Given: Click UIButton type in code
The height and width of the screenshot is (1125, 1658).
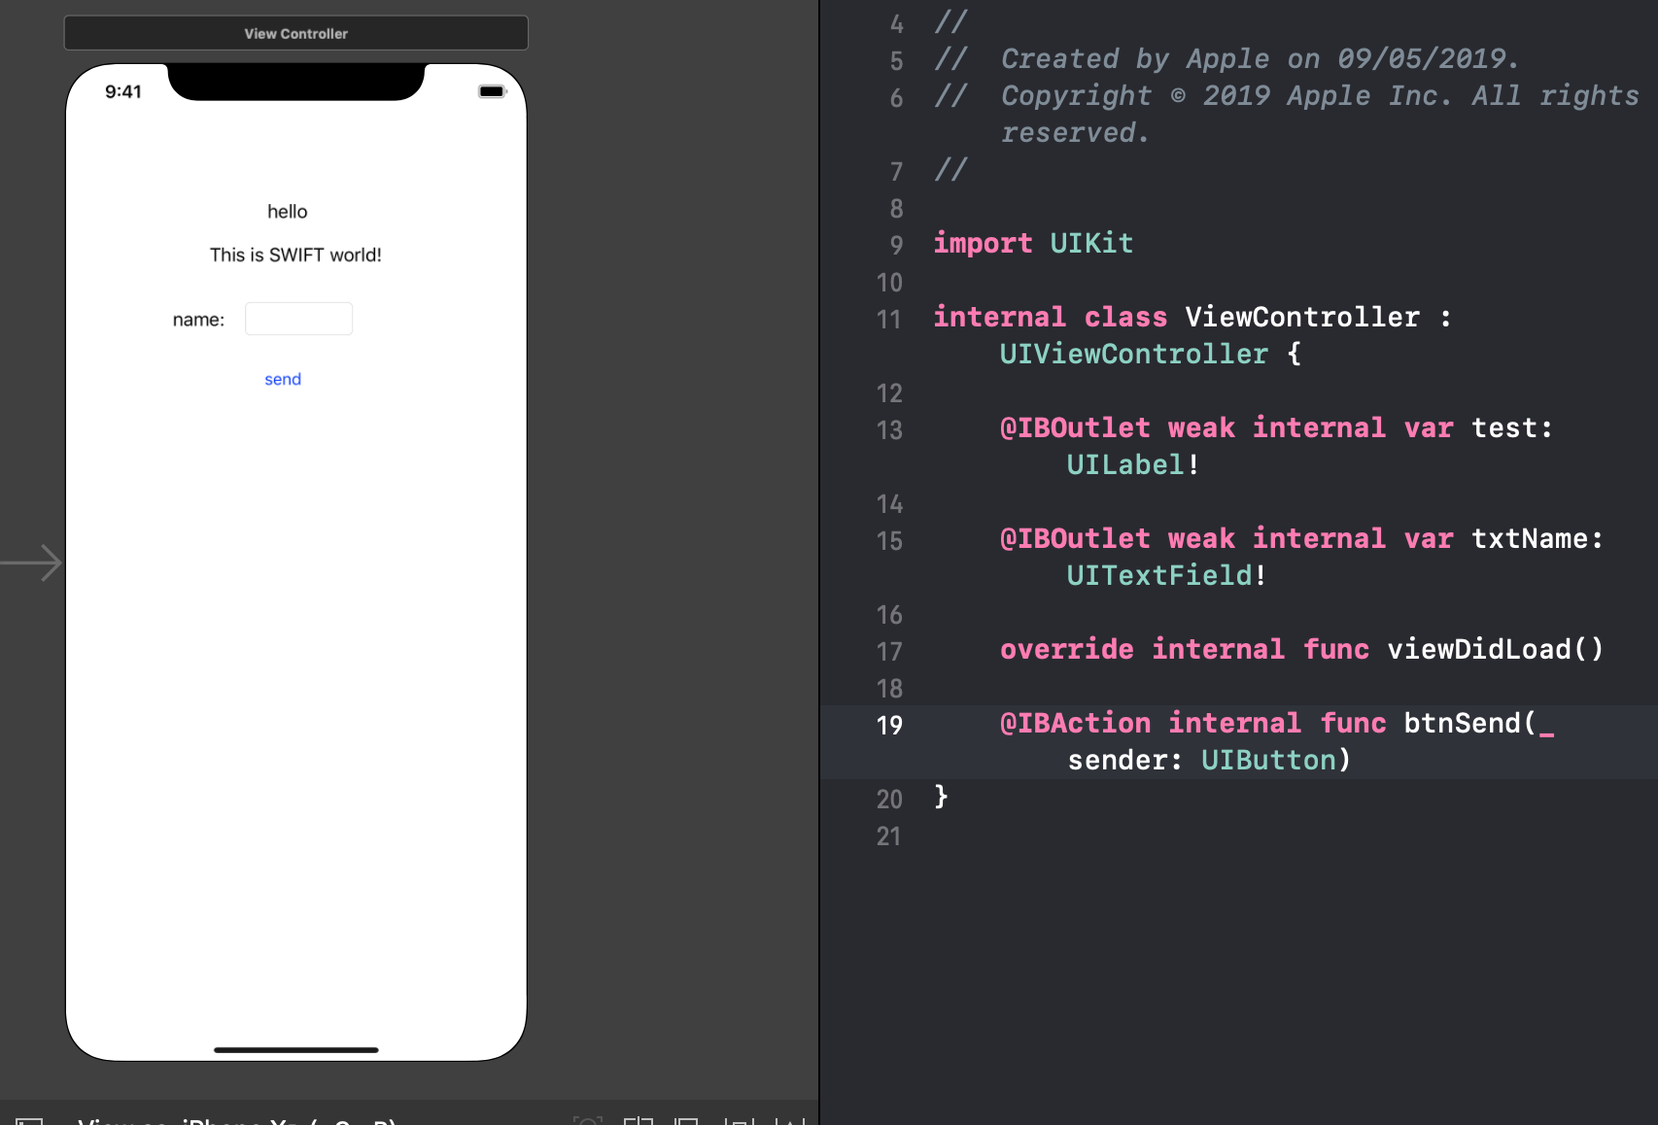Looking at the screenshot, I should (x=1269, y=760).
